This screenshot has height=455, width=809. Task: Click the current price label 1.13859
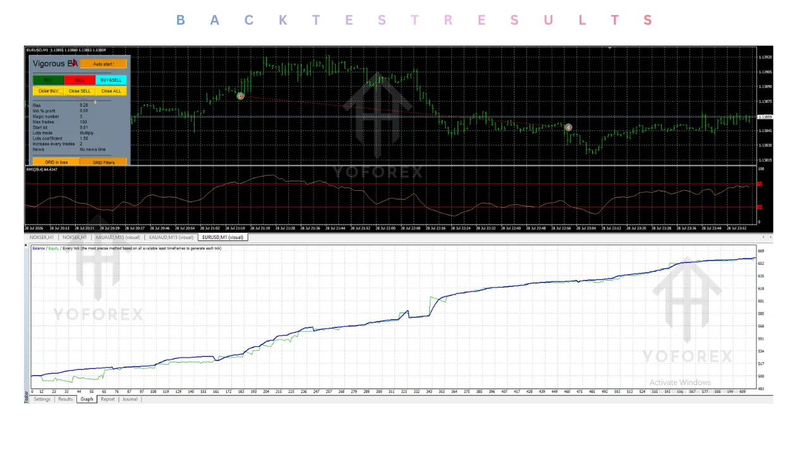coord(765,117)
